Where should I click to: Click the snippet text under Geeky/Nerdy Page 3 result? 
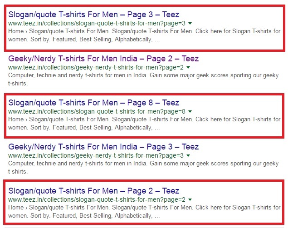(x=143, y=167)
